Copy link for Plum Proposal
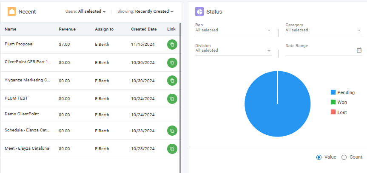 coord(172,45)
